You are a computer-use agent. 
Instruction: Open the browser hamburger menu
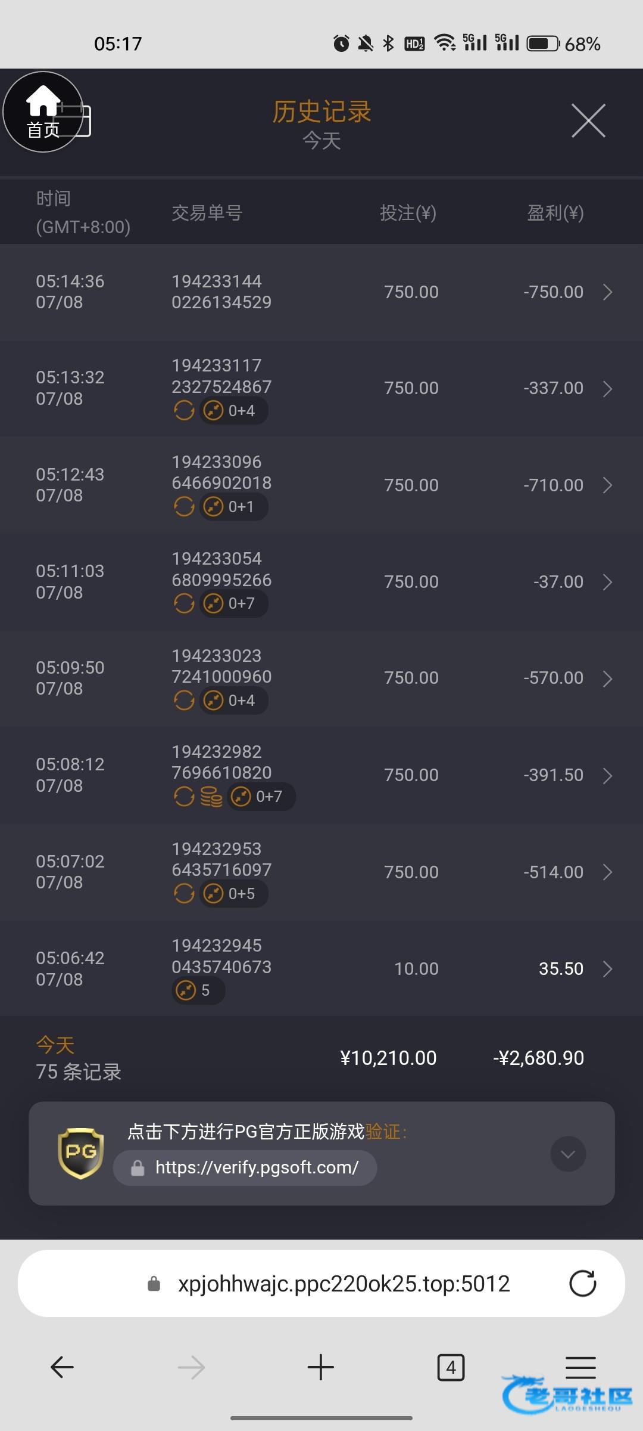pyautogui.click(x=580, y=1367)
